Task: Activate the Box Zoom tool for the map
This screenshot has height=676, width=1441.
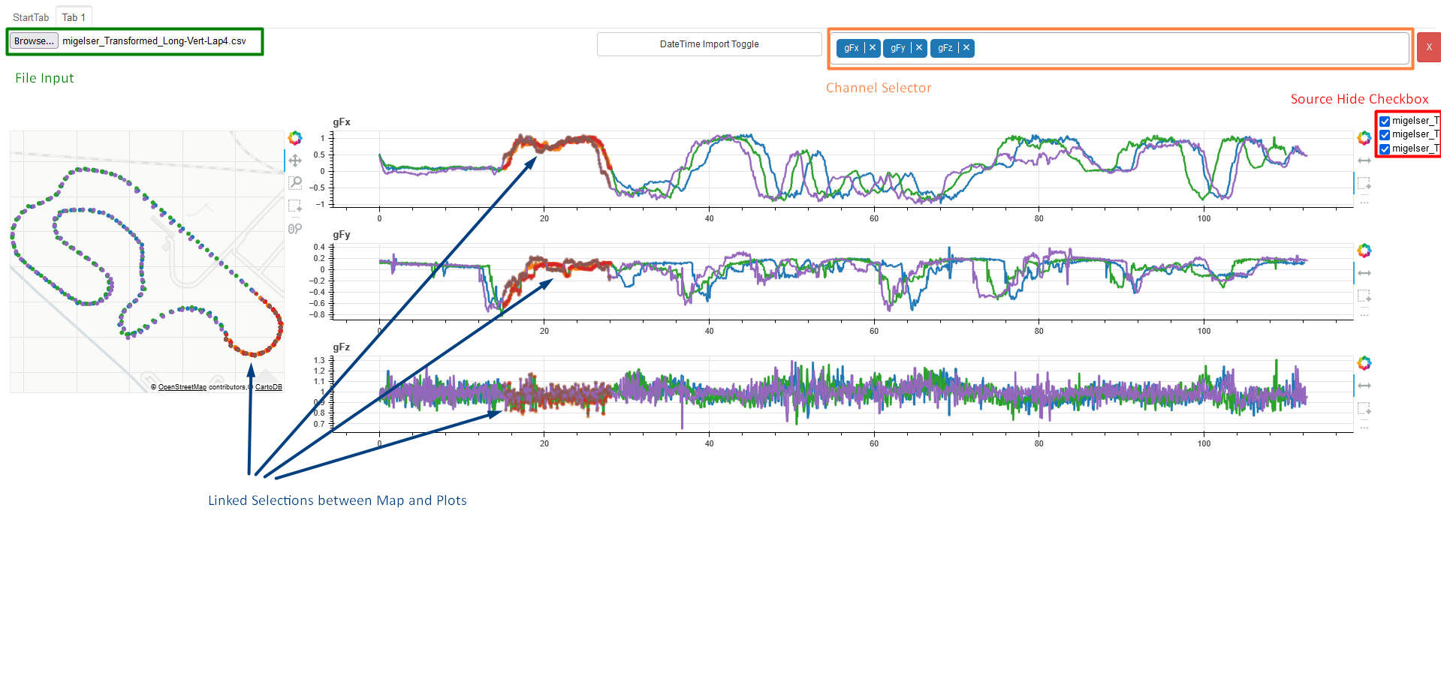Action: click(295, 183)
